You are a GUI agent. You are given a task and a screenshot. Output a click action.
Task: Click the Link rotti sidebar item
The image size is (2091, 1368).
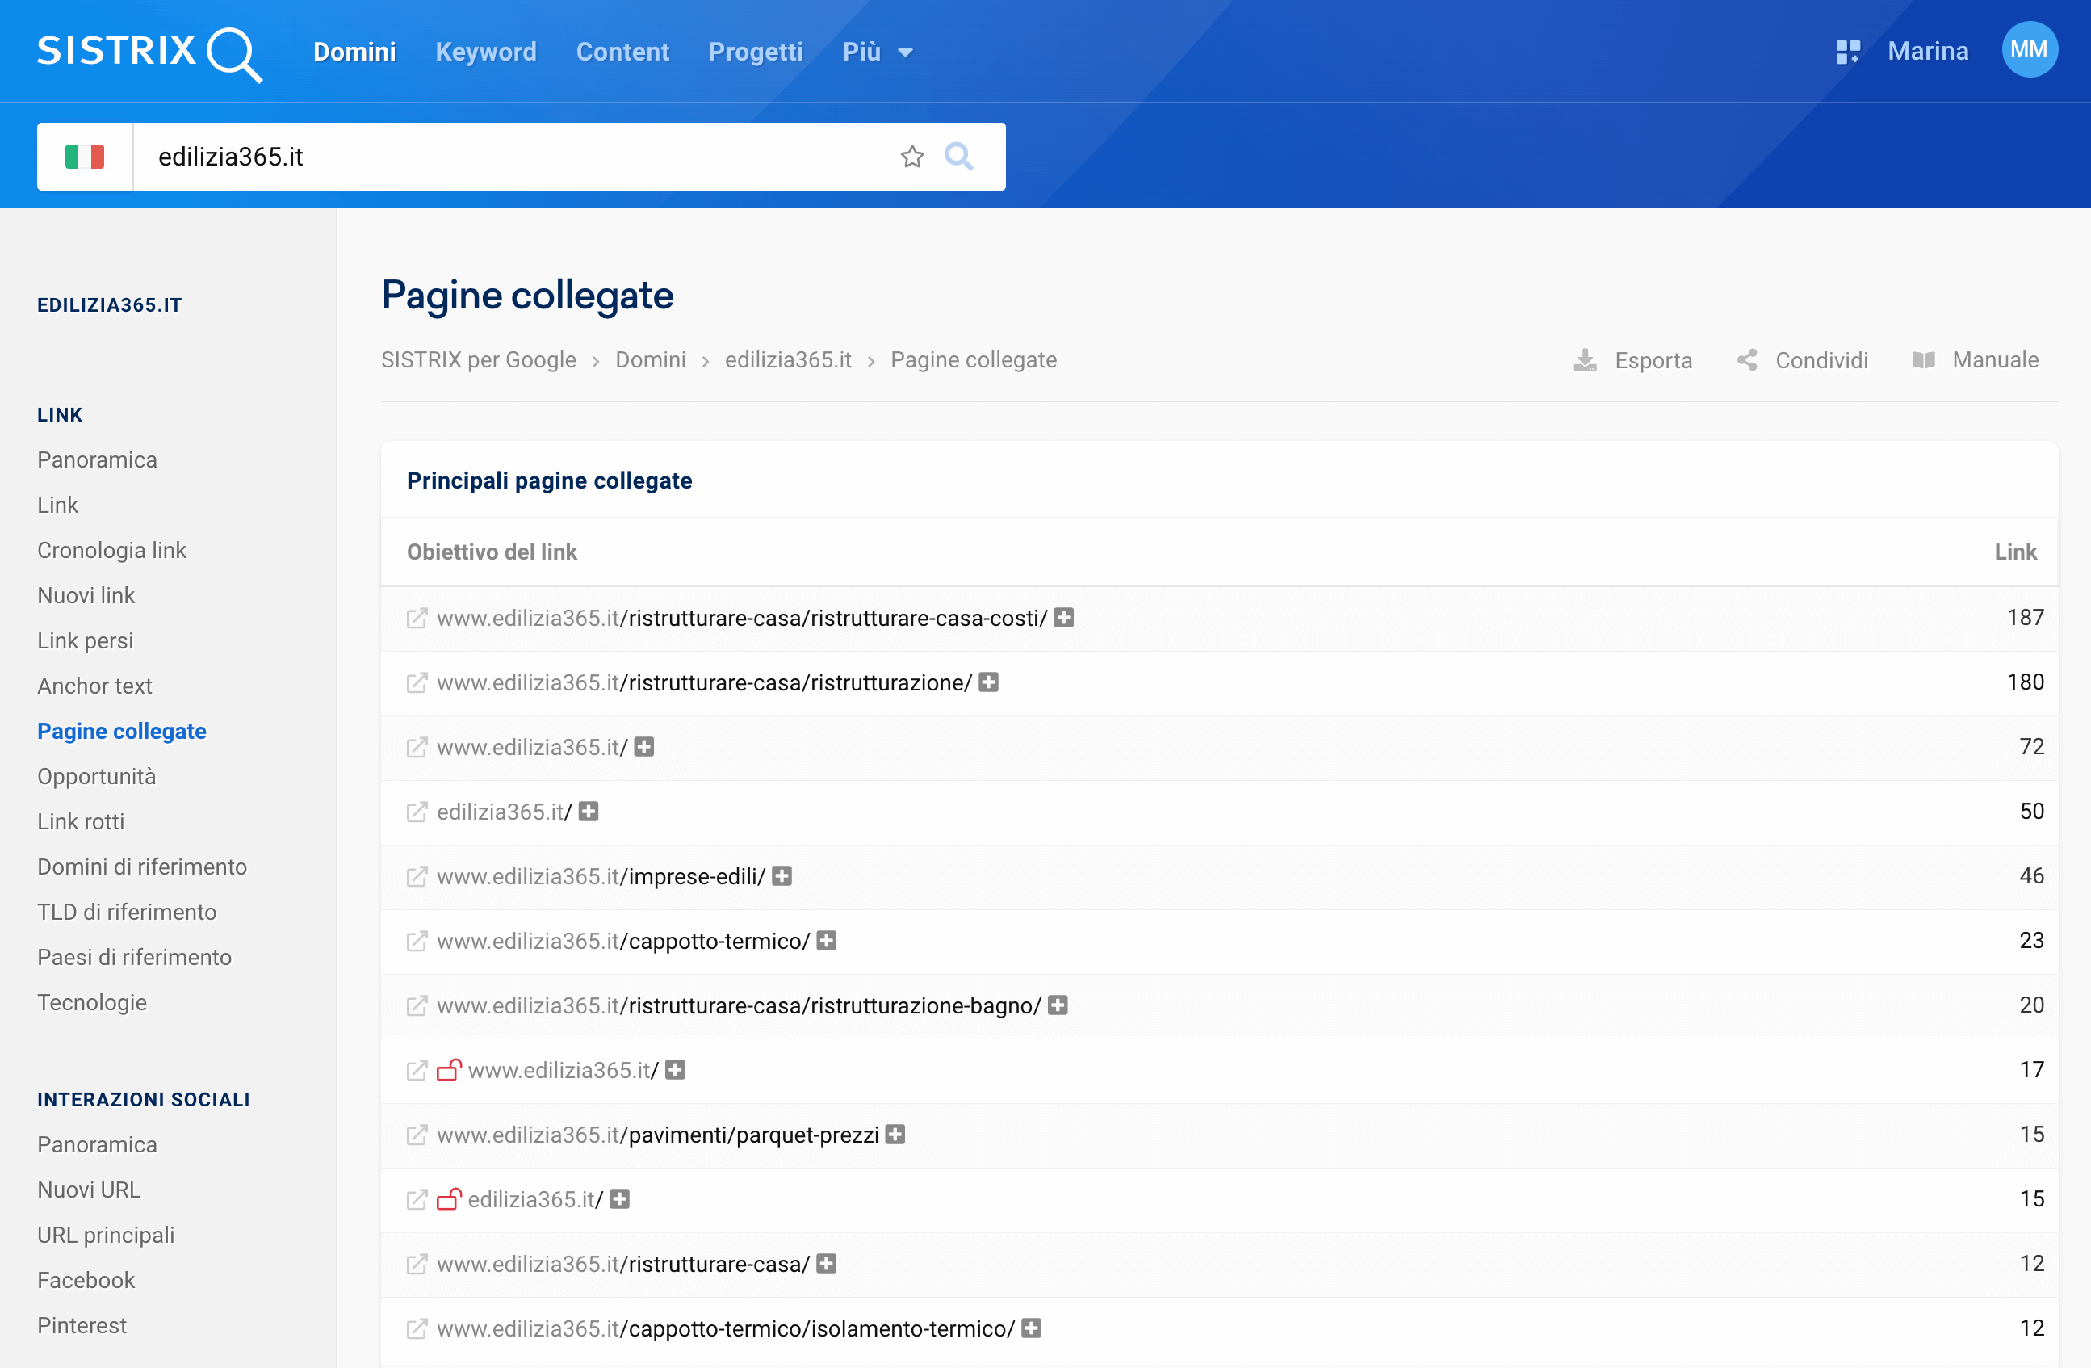click(79, 821)
